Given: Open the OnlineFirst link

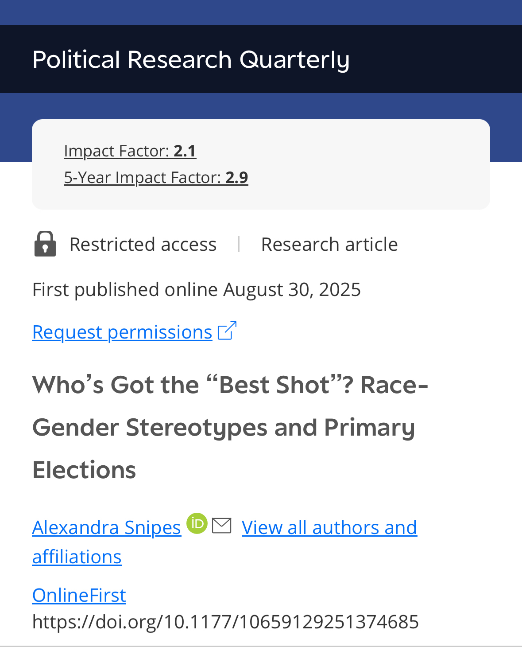Looking at the screenshot, I should pos(79,595).
